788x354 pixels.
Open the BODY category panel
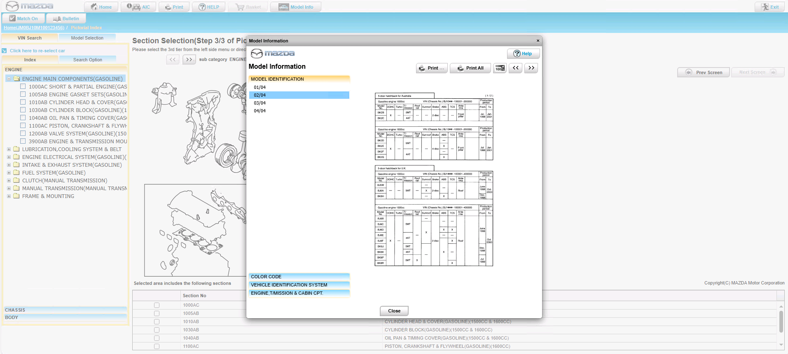click(x=65, y=317)
